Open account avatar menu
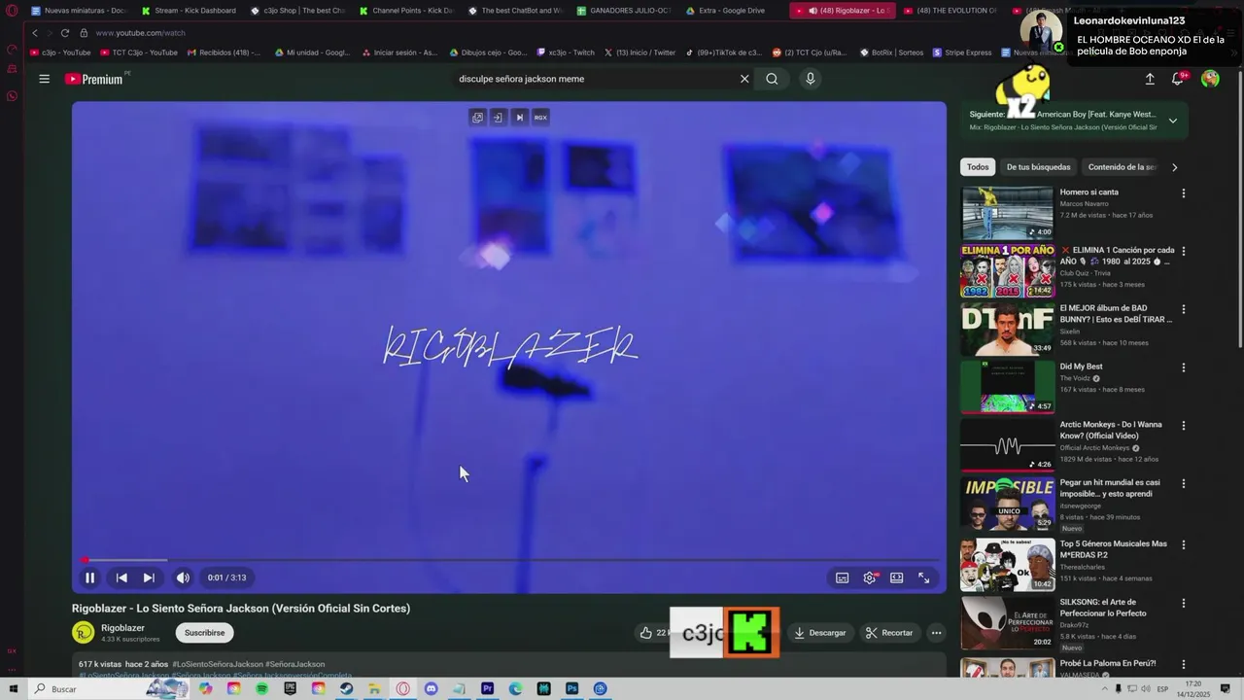 tap(1210, 79)
